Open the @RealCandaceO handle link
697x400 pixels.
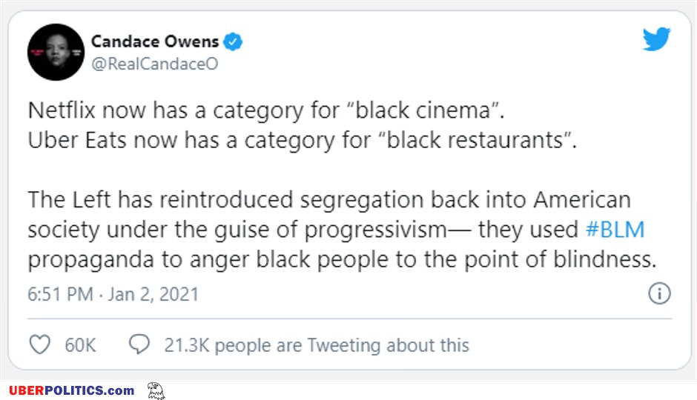(154, 64)
